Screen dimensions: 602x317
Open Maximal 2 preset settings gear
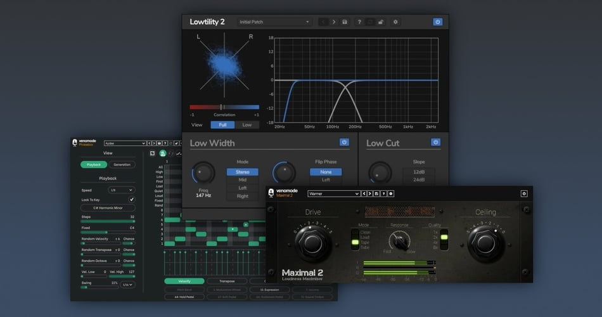[391, 193]
